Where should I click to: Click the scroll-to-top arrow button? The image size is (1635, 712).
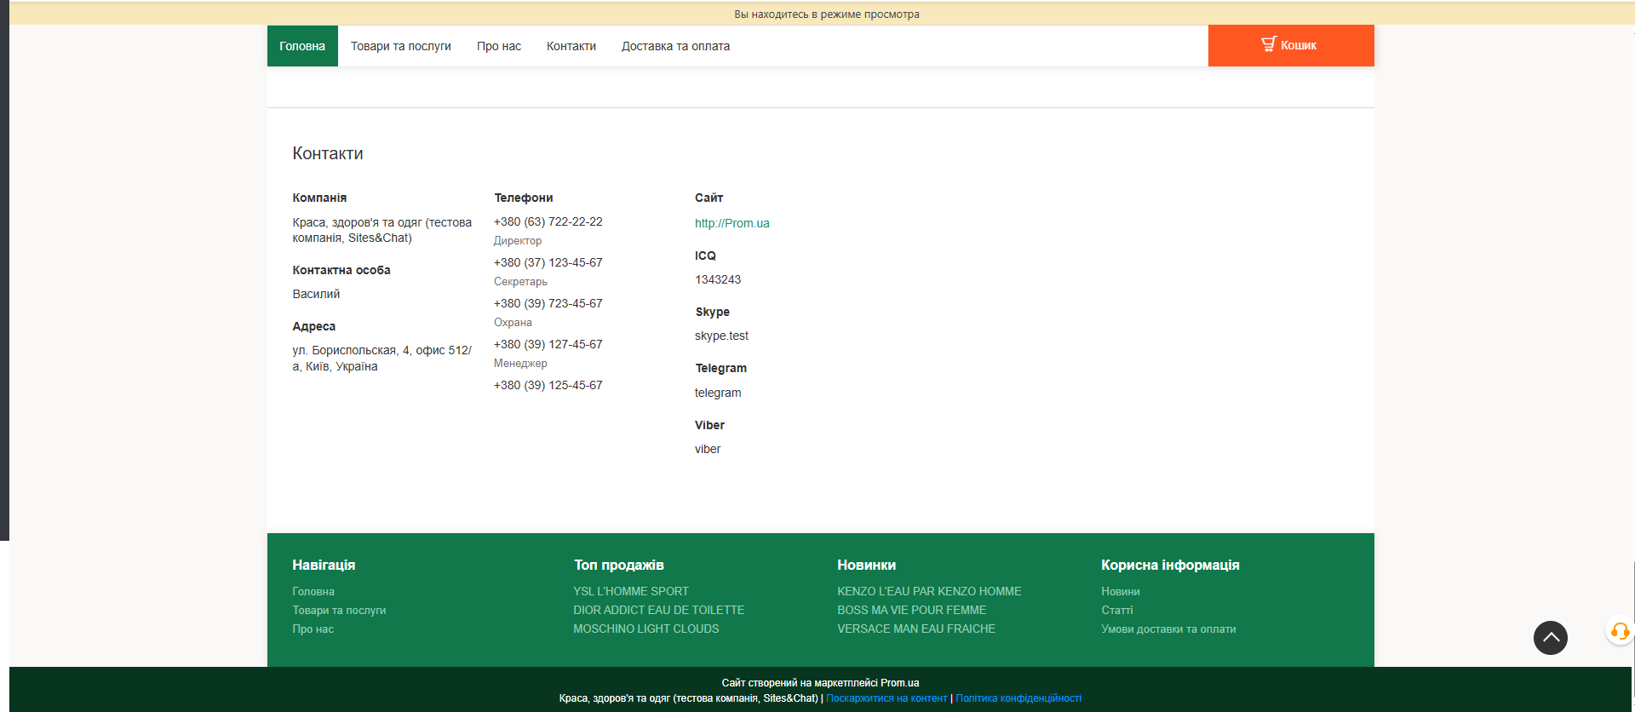click(x=1550, y=637)
